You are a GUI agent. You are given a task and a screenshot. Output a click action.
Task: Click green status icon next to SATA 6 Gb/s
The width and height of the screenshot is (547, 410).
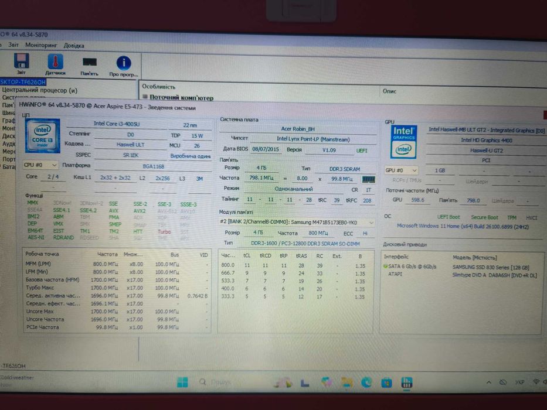click(x=386, y=266)
